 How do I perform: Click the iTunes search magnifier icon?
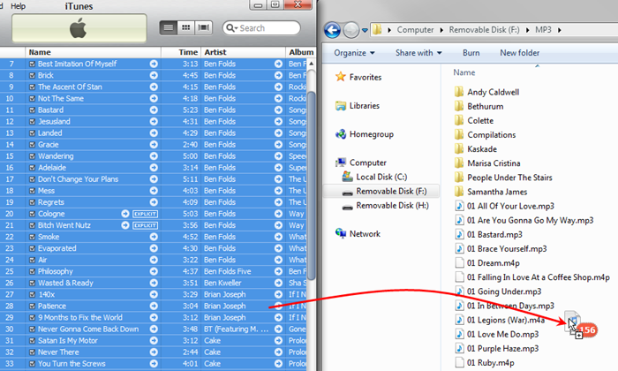point(230,28)
